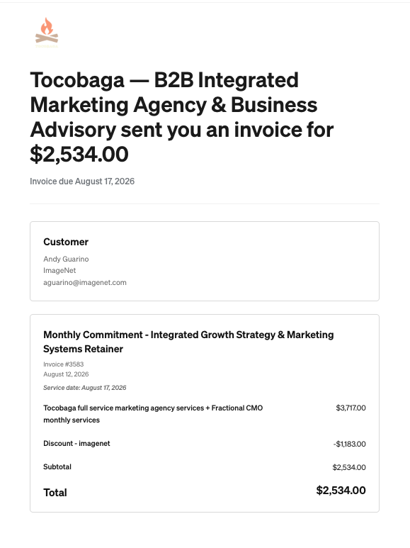Click the August 12, 2026 invoice date

(66, 374)
